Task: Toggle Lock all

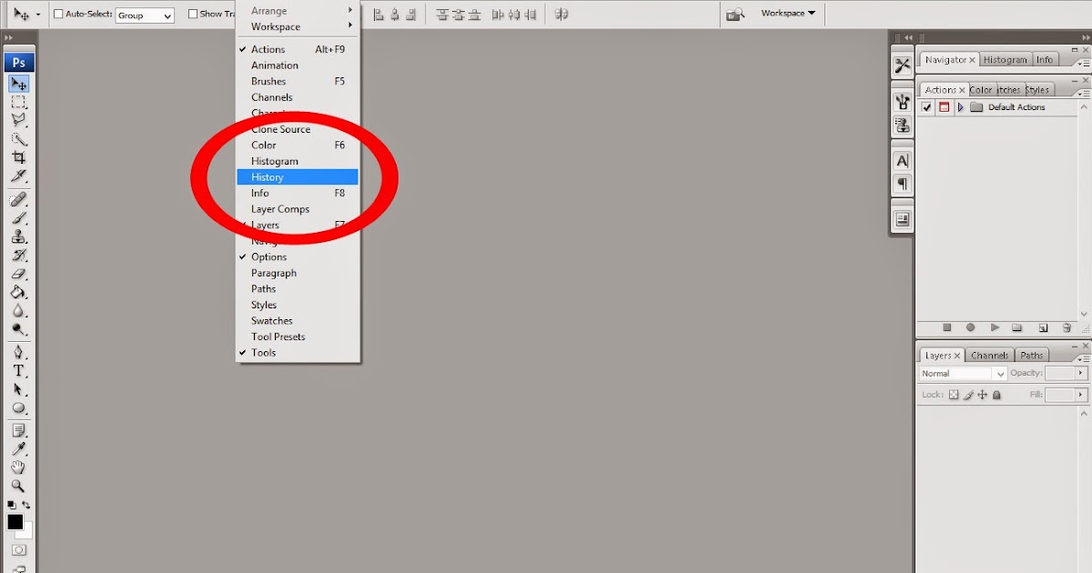Action: 996,396
